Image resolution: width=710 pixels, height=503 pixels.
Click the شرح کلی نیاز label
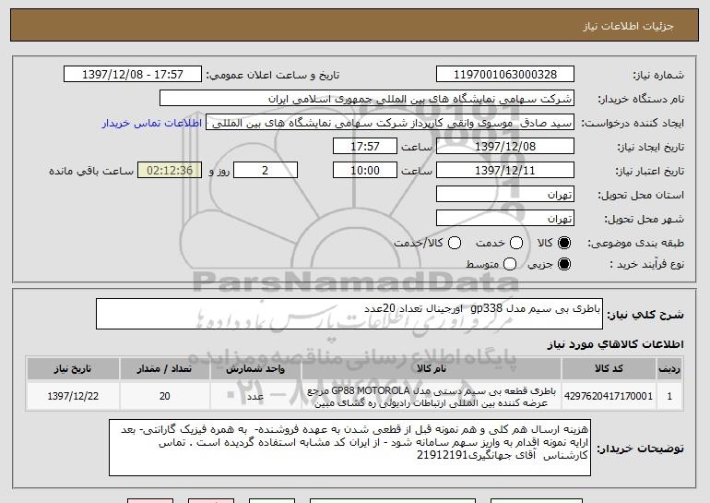[645, 315]
